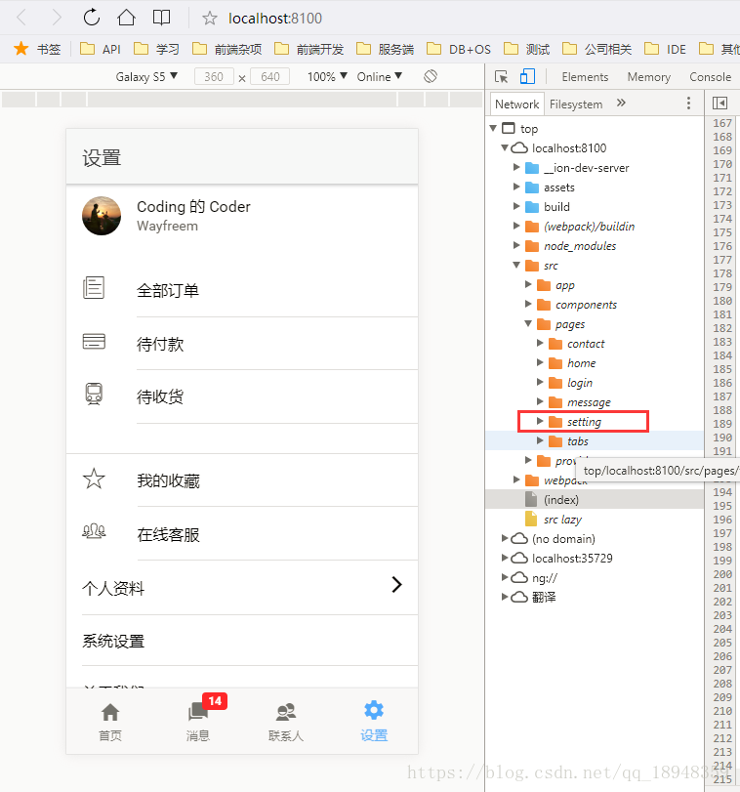Open the Online throttling dropdown
740x792 pixels.
point(379,77)
